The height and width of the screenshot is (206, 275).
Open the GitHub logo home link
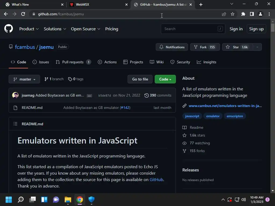tap(8, 28)
